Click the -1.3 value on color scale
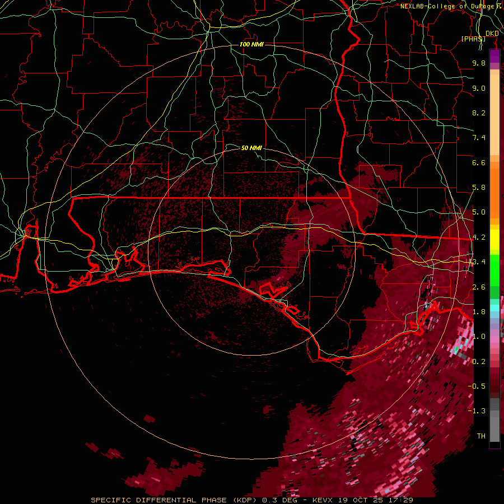The height and width of the screenshot is (504, 504). coord(477,411)
